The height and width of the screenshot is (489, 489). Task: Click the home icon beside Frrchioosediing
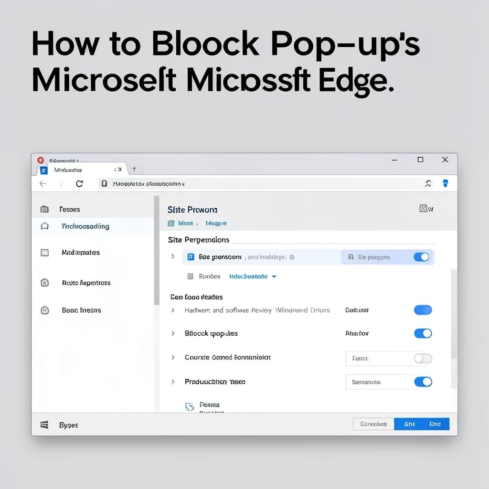(x=45, y=226)
